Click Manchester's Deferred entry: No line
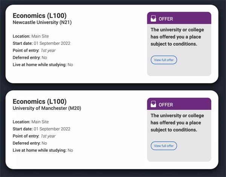The width and height of the screenshot is (226, 177). pos(30,143)
